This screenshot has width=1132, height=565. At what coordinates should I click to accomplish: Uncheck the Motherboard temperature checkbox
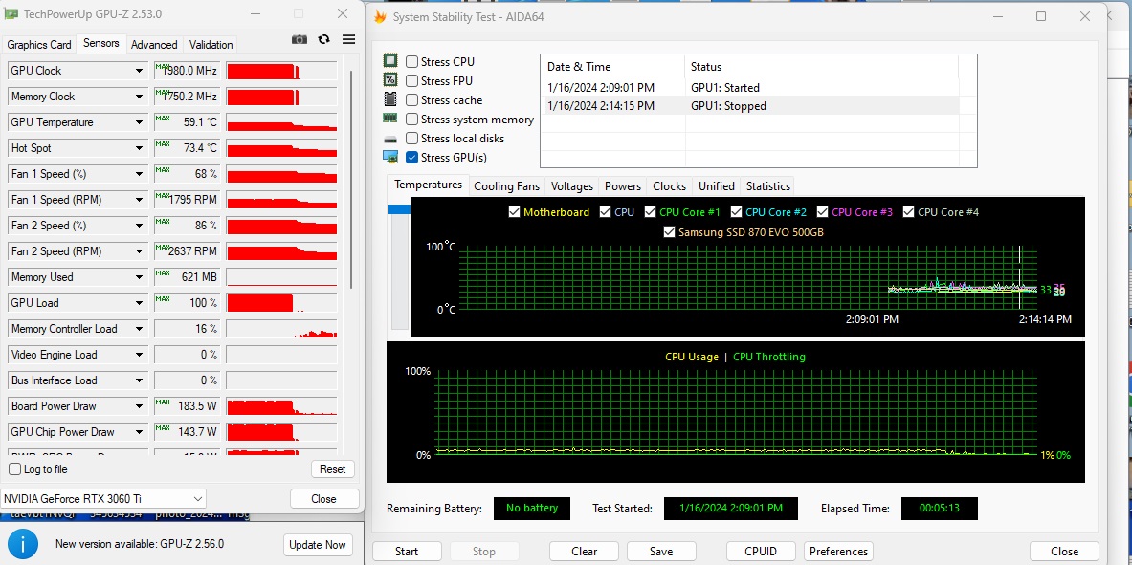(514, 212)
